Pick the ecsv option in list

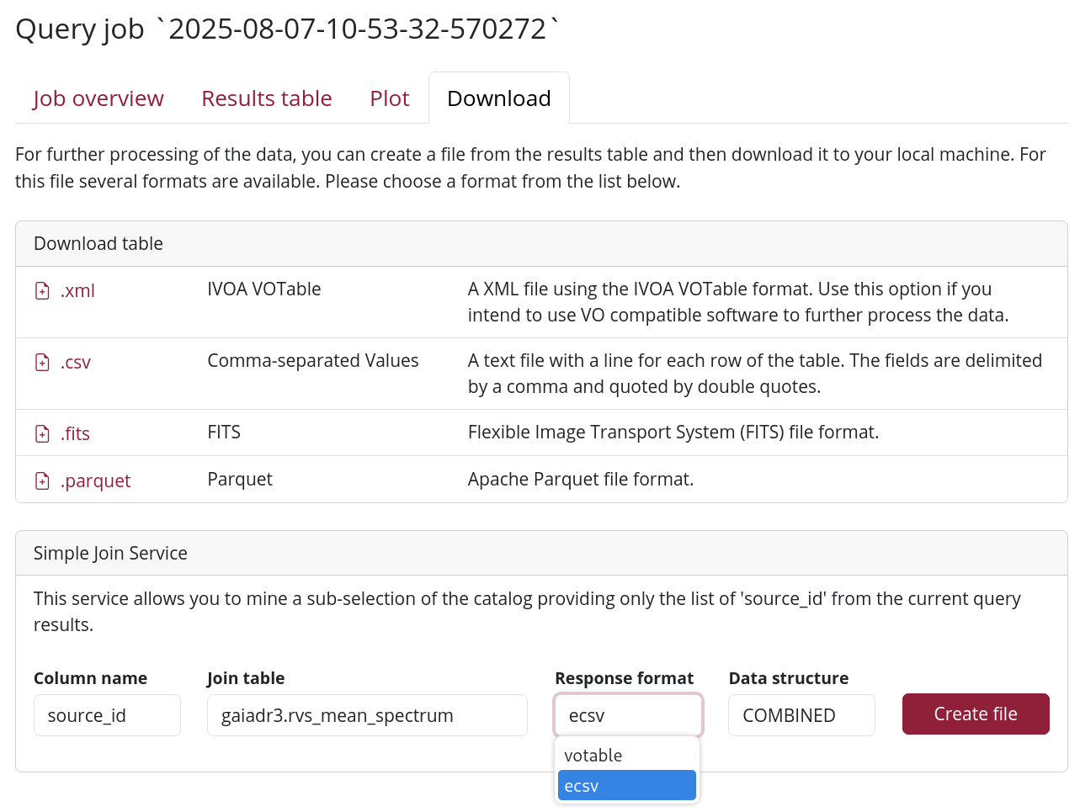coord(627,786)
